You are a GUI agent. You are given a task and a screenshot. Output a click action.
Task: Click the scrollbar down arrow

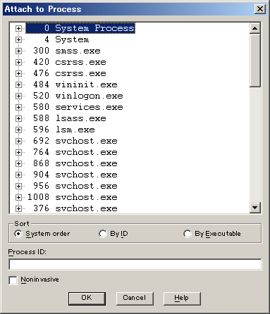[x=255, y=208]
